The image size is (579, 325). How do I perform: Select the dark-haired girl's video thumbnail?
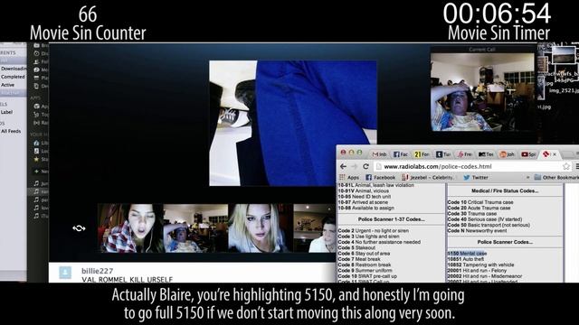(x=130, y=228)
